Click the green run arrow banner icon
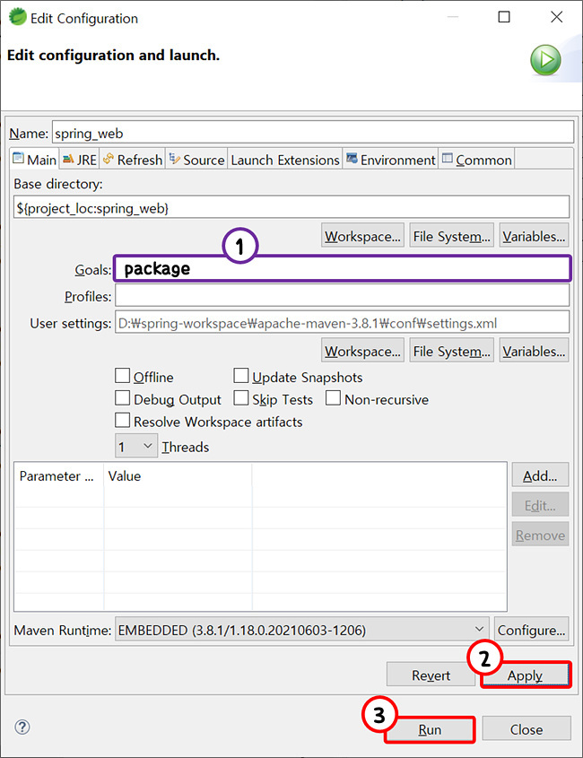 pyautogui.click(x=545, y=60)
